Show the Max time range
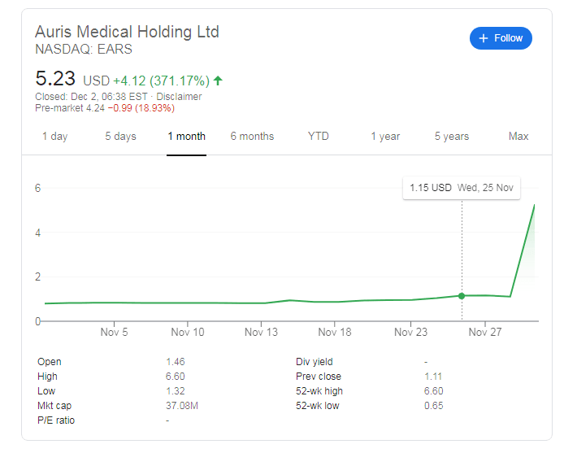564x453 pixels. 518,137
